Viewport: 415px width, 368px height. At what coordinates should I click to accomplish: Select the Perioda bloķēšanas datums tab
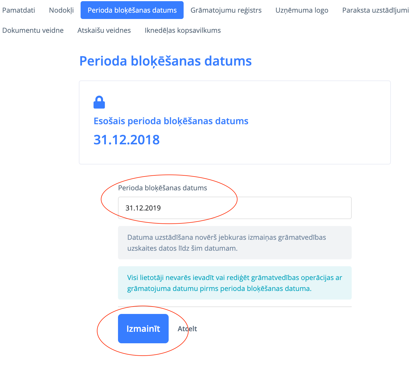(132, 10)
